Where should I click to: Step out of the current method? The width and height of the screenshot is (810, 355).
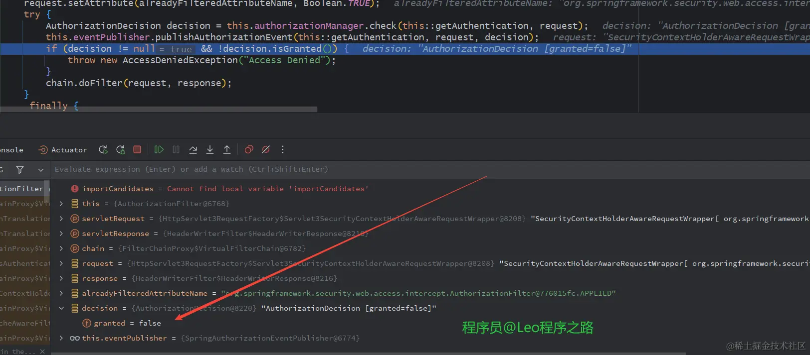coord(227,149)
